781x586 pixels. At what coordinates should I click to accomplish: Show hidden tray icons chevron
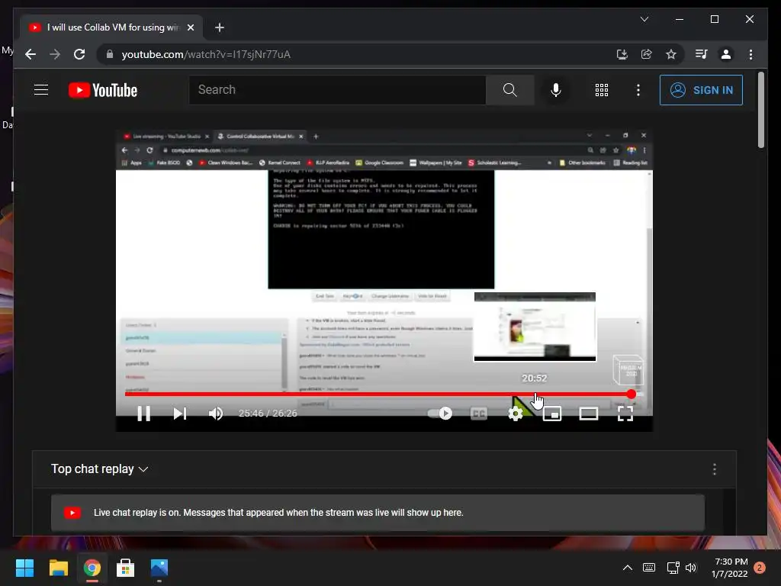628,568
